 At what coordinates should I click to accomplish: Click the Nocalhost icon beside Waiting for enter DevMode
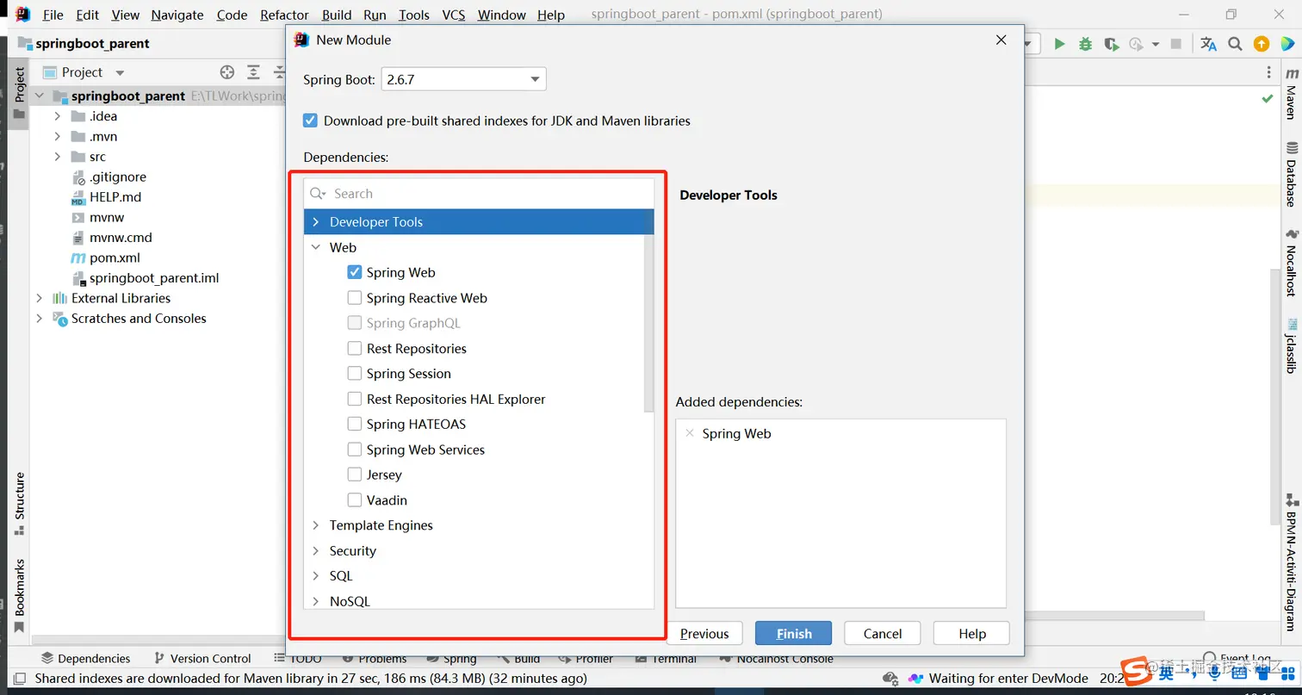point(915,679)
